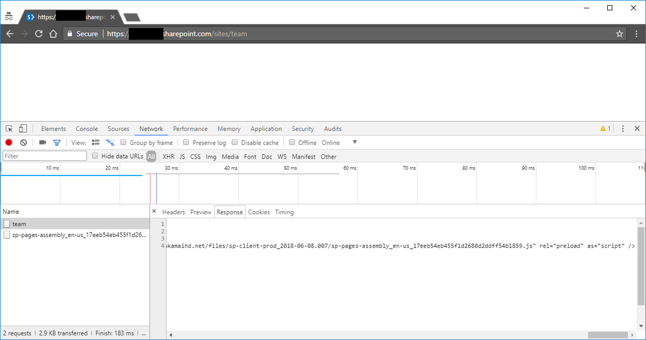The image size is (646, 340).
Task: Click the browser Back arrow
Action: 10,34
